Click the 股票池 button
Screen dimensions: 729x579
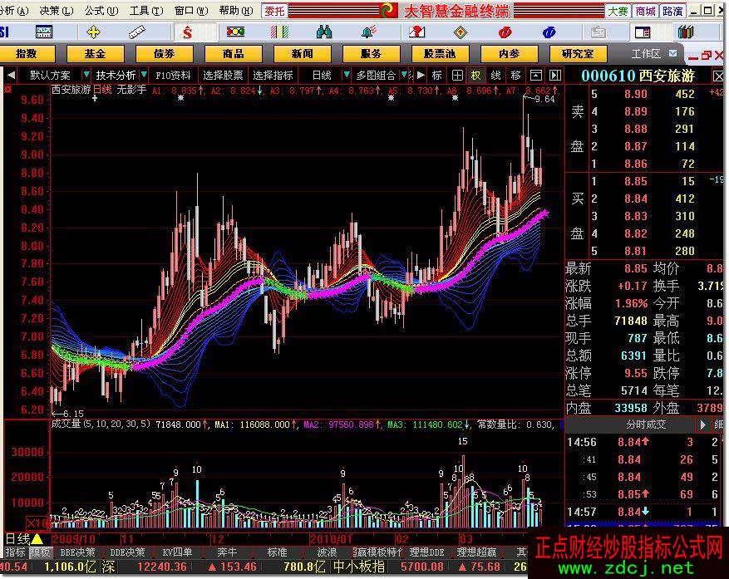click(x=439, y=54)
